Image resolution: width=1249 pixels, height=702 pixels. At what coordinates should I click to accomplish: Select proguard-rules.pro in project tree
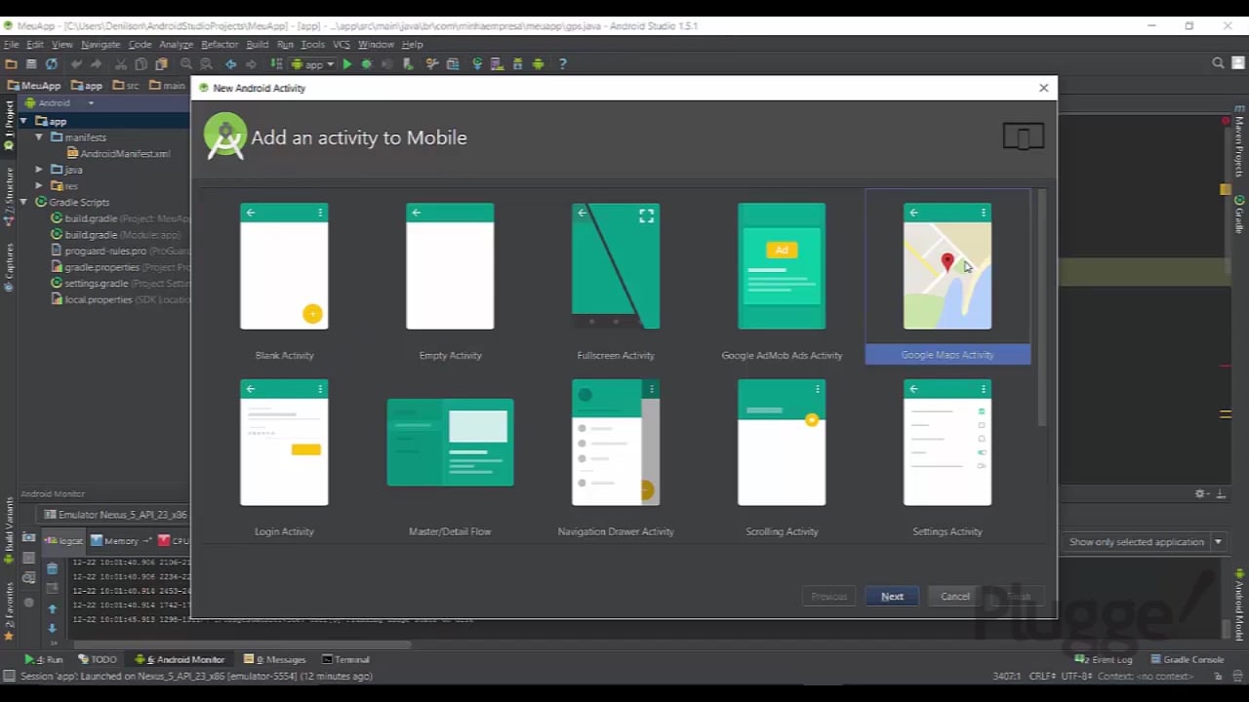tap(98, 251)
